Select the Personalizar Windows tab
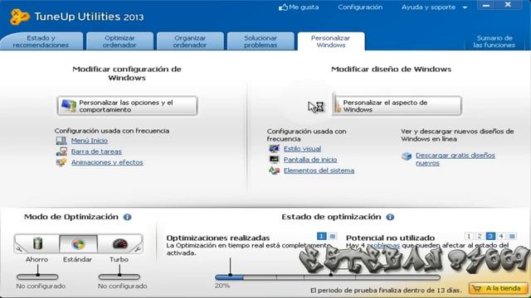The image size is (531, 298). click(x=331, y=41)
